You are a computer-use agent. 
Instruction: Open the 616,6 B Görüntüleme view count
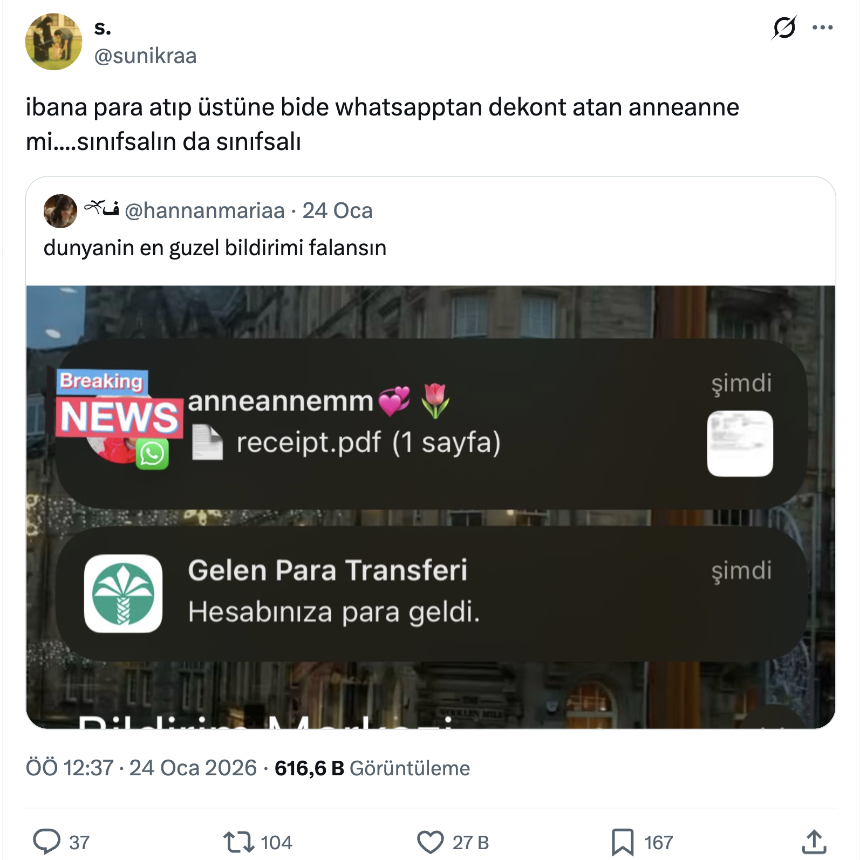pyautogui.click(x=372, y=768)
